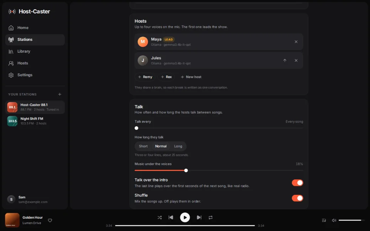The width and height of the screenshot is (370, 231).
Task: Click the Music under the voices slider handle
Action: click(186, 171)
